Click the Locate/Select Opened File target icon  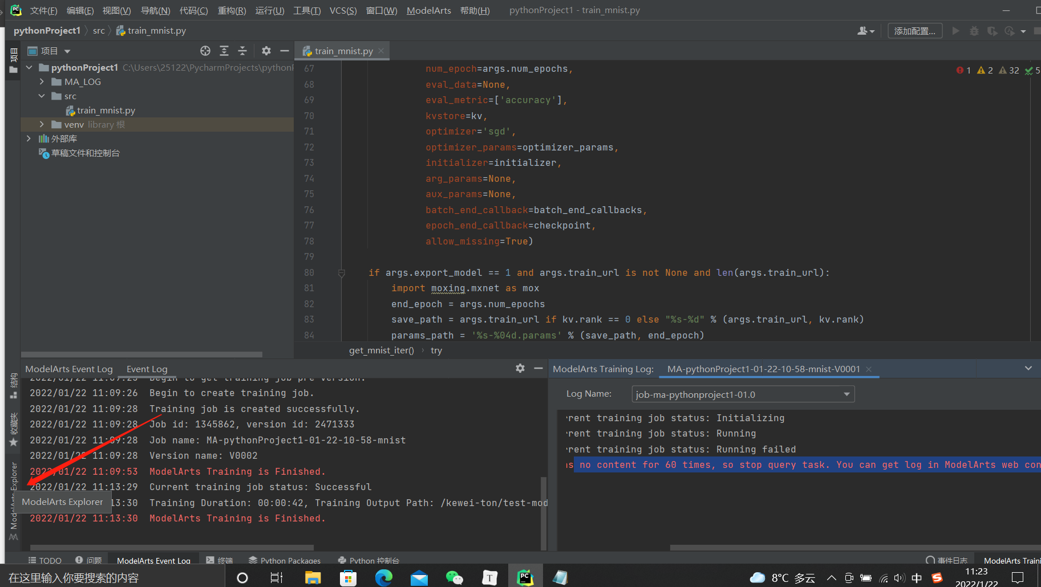point(205,51)
